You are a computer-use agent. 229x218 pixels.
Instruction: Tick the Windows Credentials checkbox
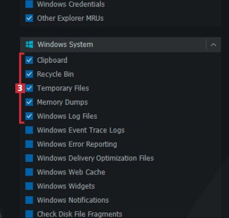29,4
